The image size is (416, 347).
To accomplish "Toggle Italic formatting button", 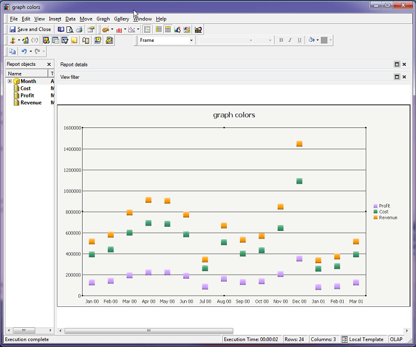I will point(290,41).
